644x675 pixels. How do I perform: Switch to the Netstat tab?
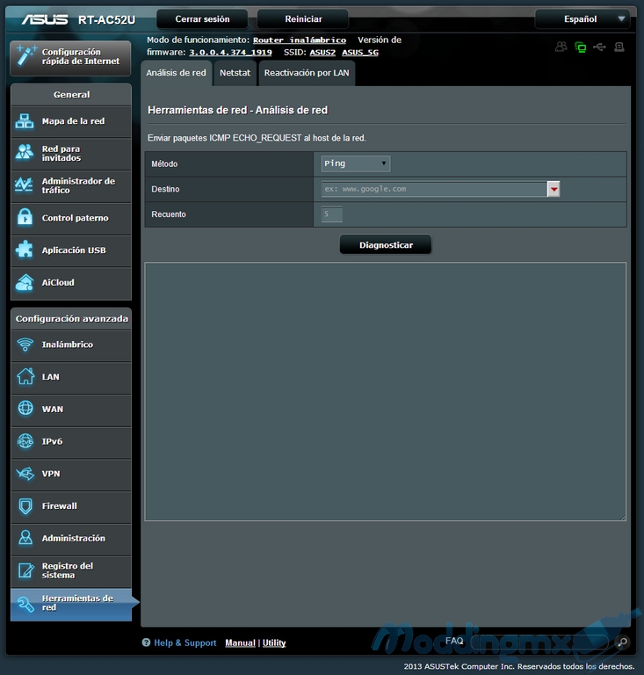point(235,73)
